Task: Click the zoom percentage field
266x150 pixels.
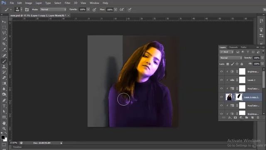Action: (14, 143)
